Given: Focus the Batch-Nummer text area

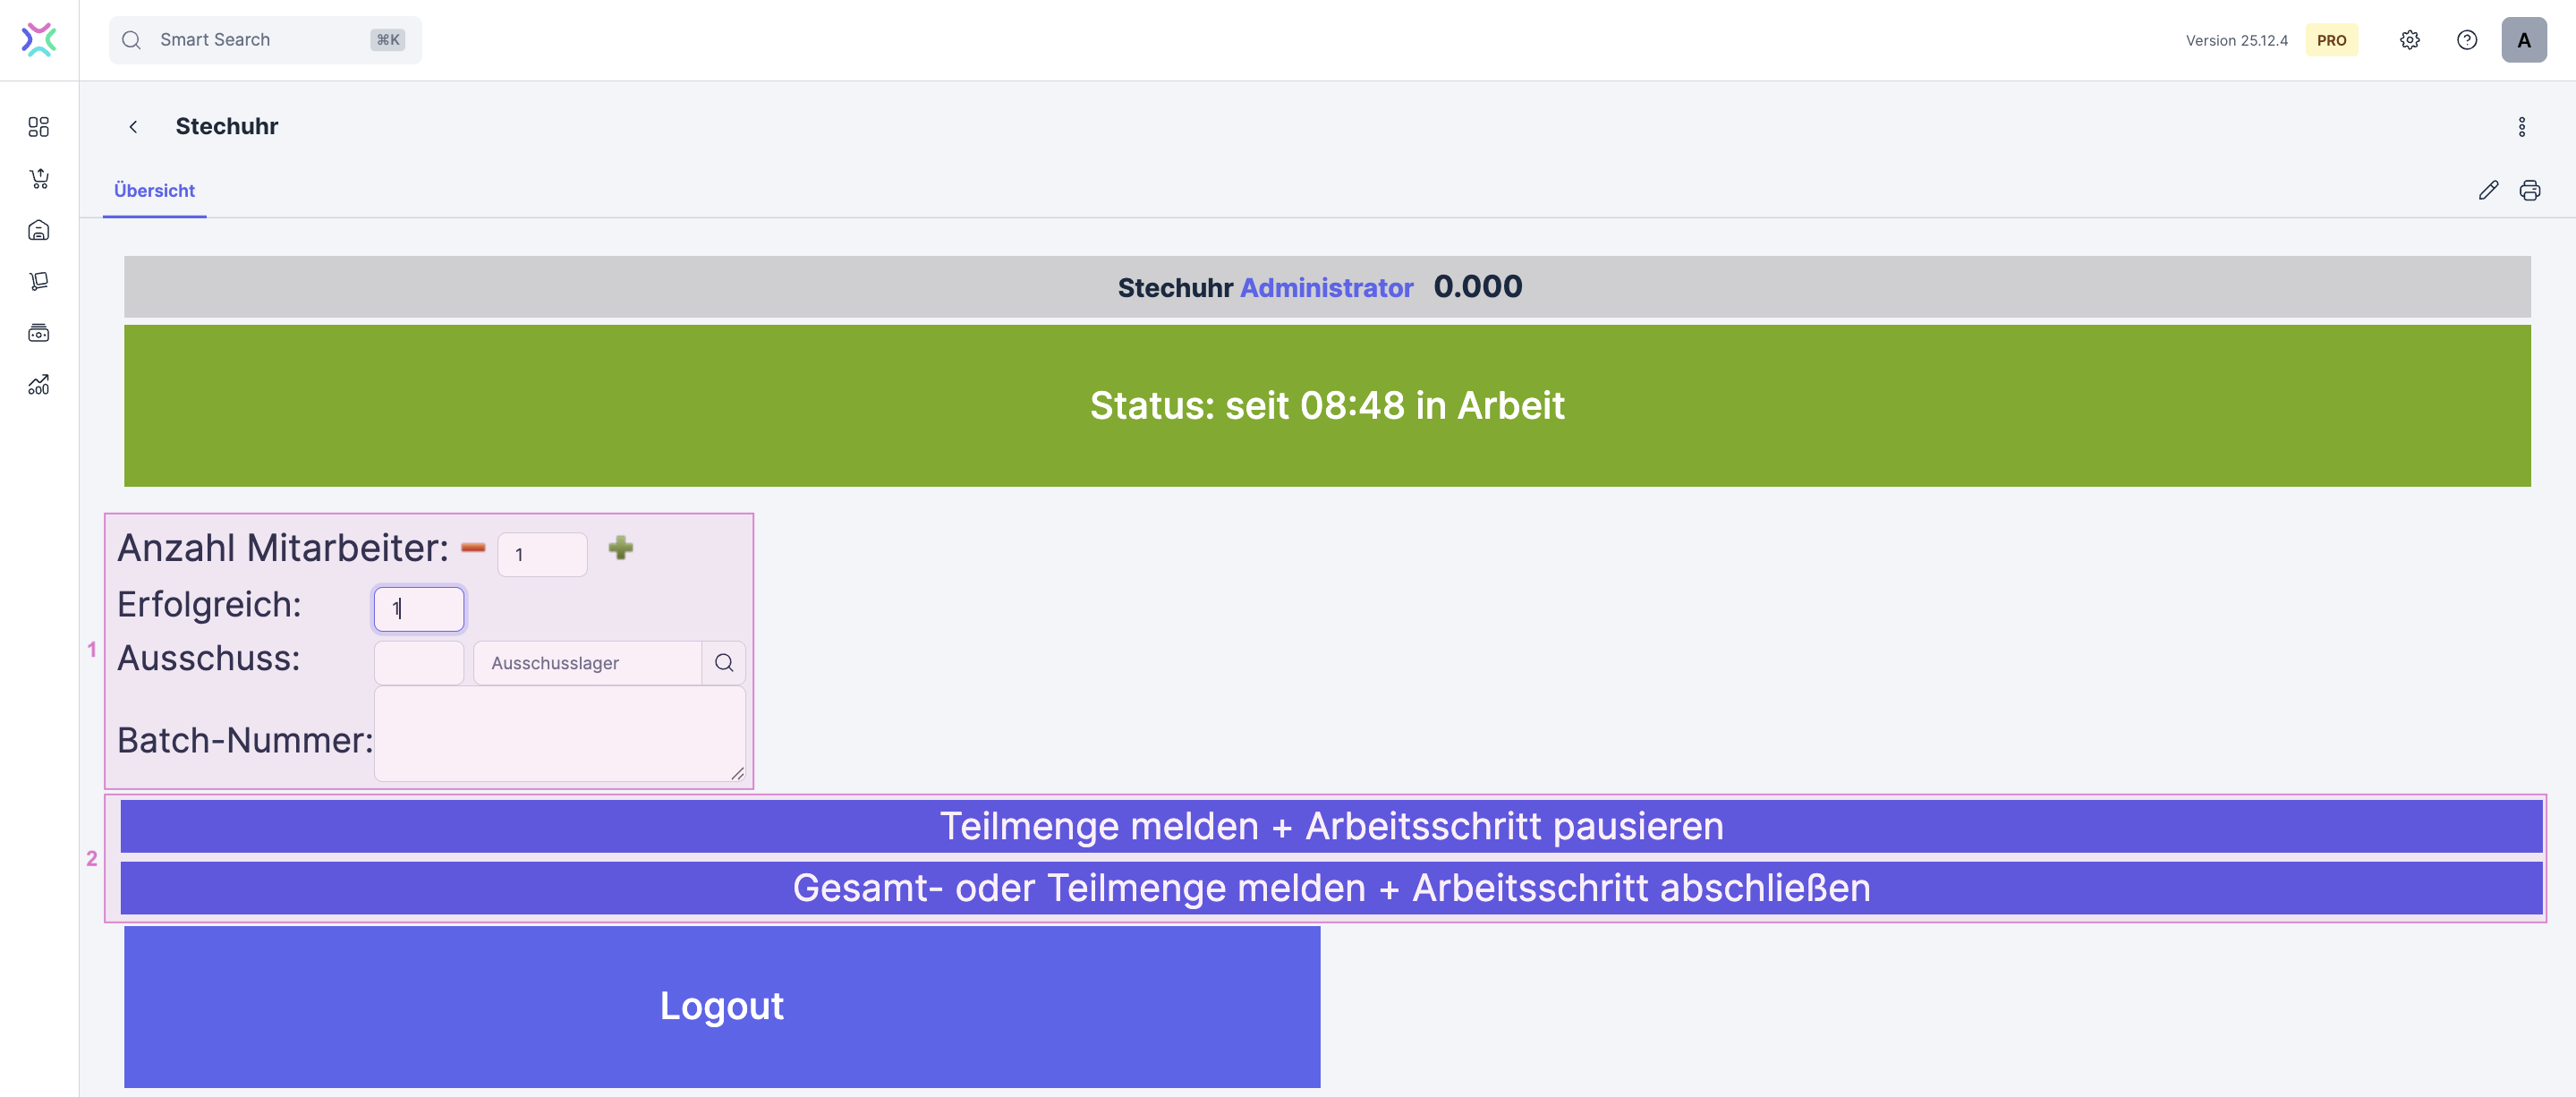Looking at the screenshot, I should pyautogui.click(x=559, y=733).
